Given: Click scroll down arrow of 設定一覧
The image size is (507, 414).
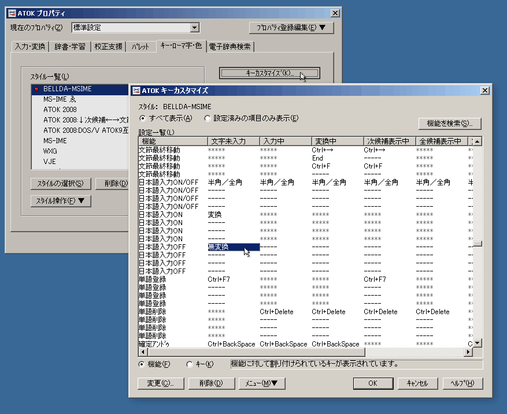Looking at the screenshot, I should point(478,343).
